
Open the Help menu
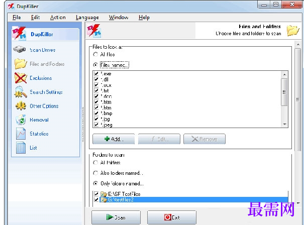click(144, 18)
